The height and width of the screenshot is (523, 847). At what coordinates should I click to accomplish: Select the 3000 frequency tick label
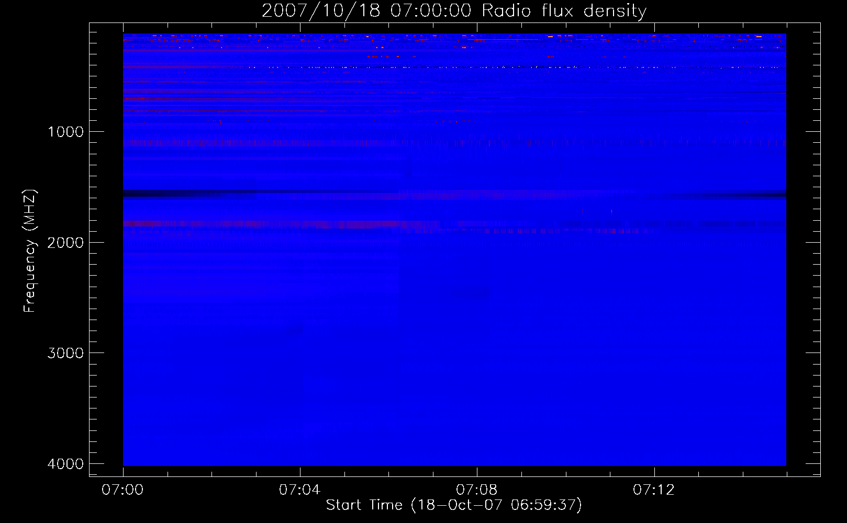click(65, 353)
